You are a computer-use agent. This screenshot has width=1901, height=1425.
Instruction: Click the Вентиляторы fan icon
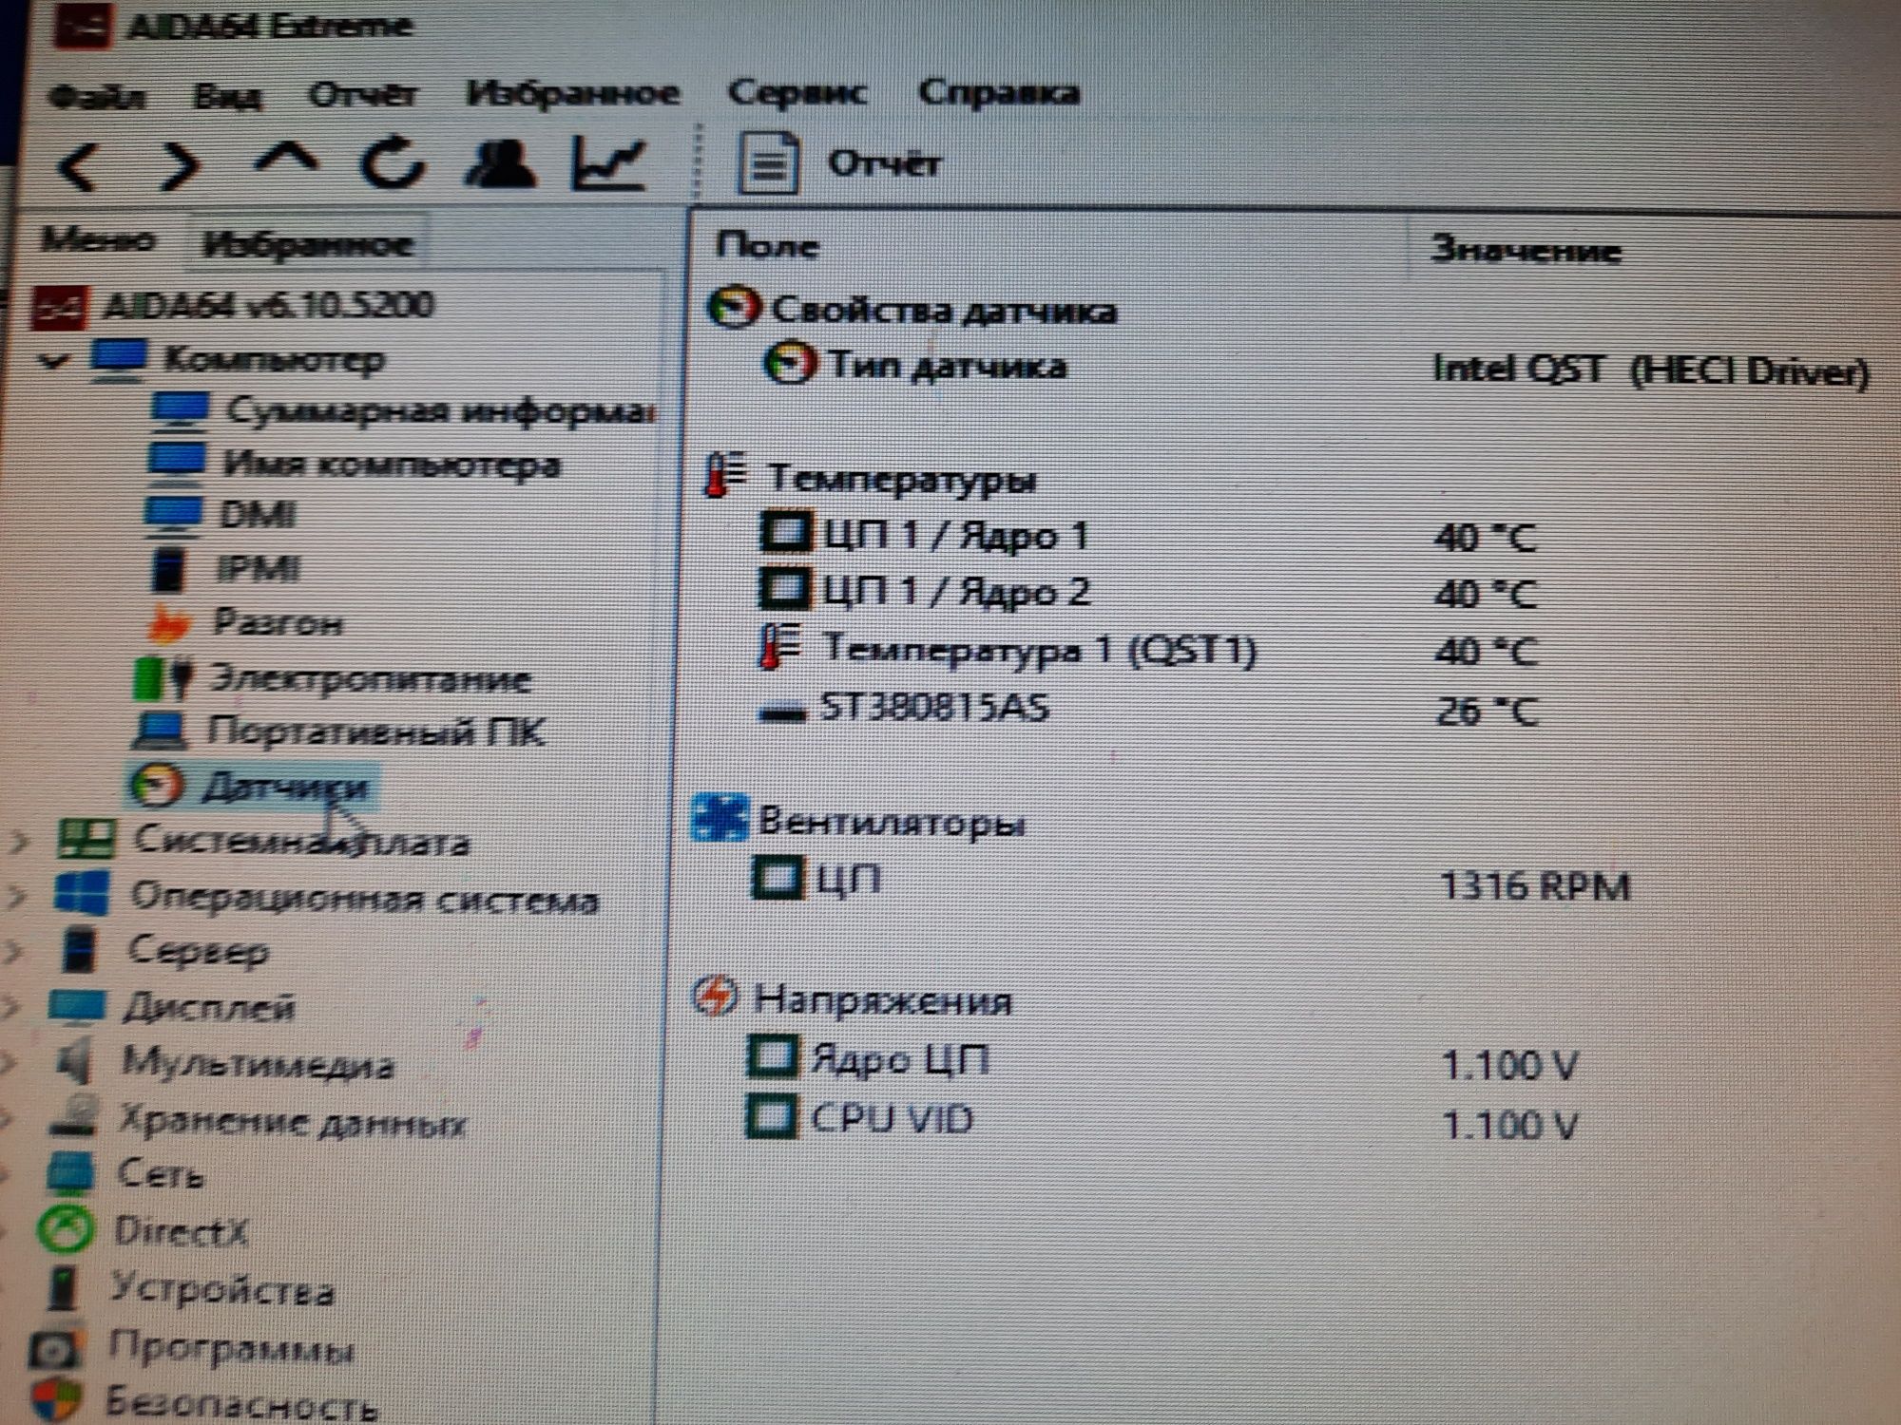(720, 818)
